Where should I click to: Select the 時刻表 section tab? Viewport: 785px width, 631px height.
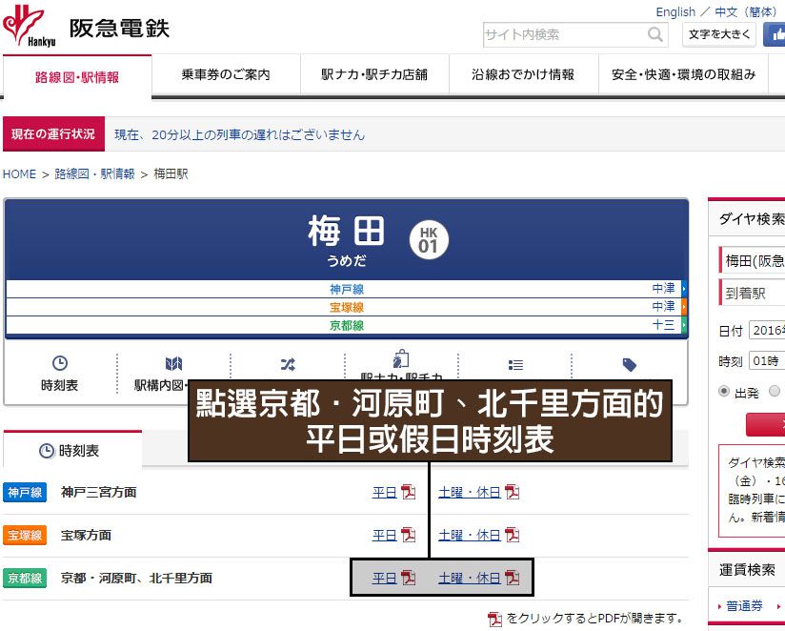pyautogui.click(x=72, y=451)
